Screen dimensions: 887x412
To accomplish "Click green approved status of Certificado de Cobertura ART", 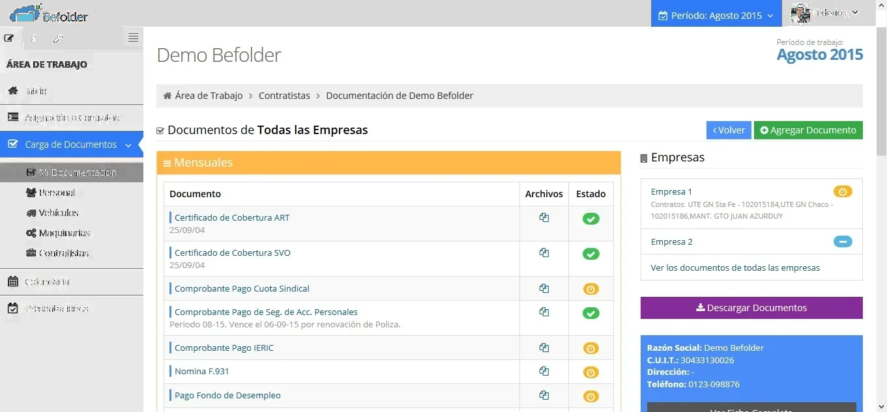I will click(x=591, y=219).
